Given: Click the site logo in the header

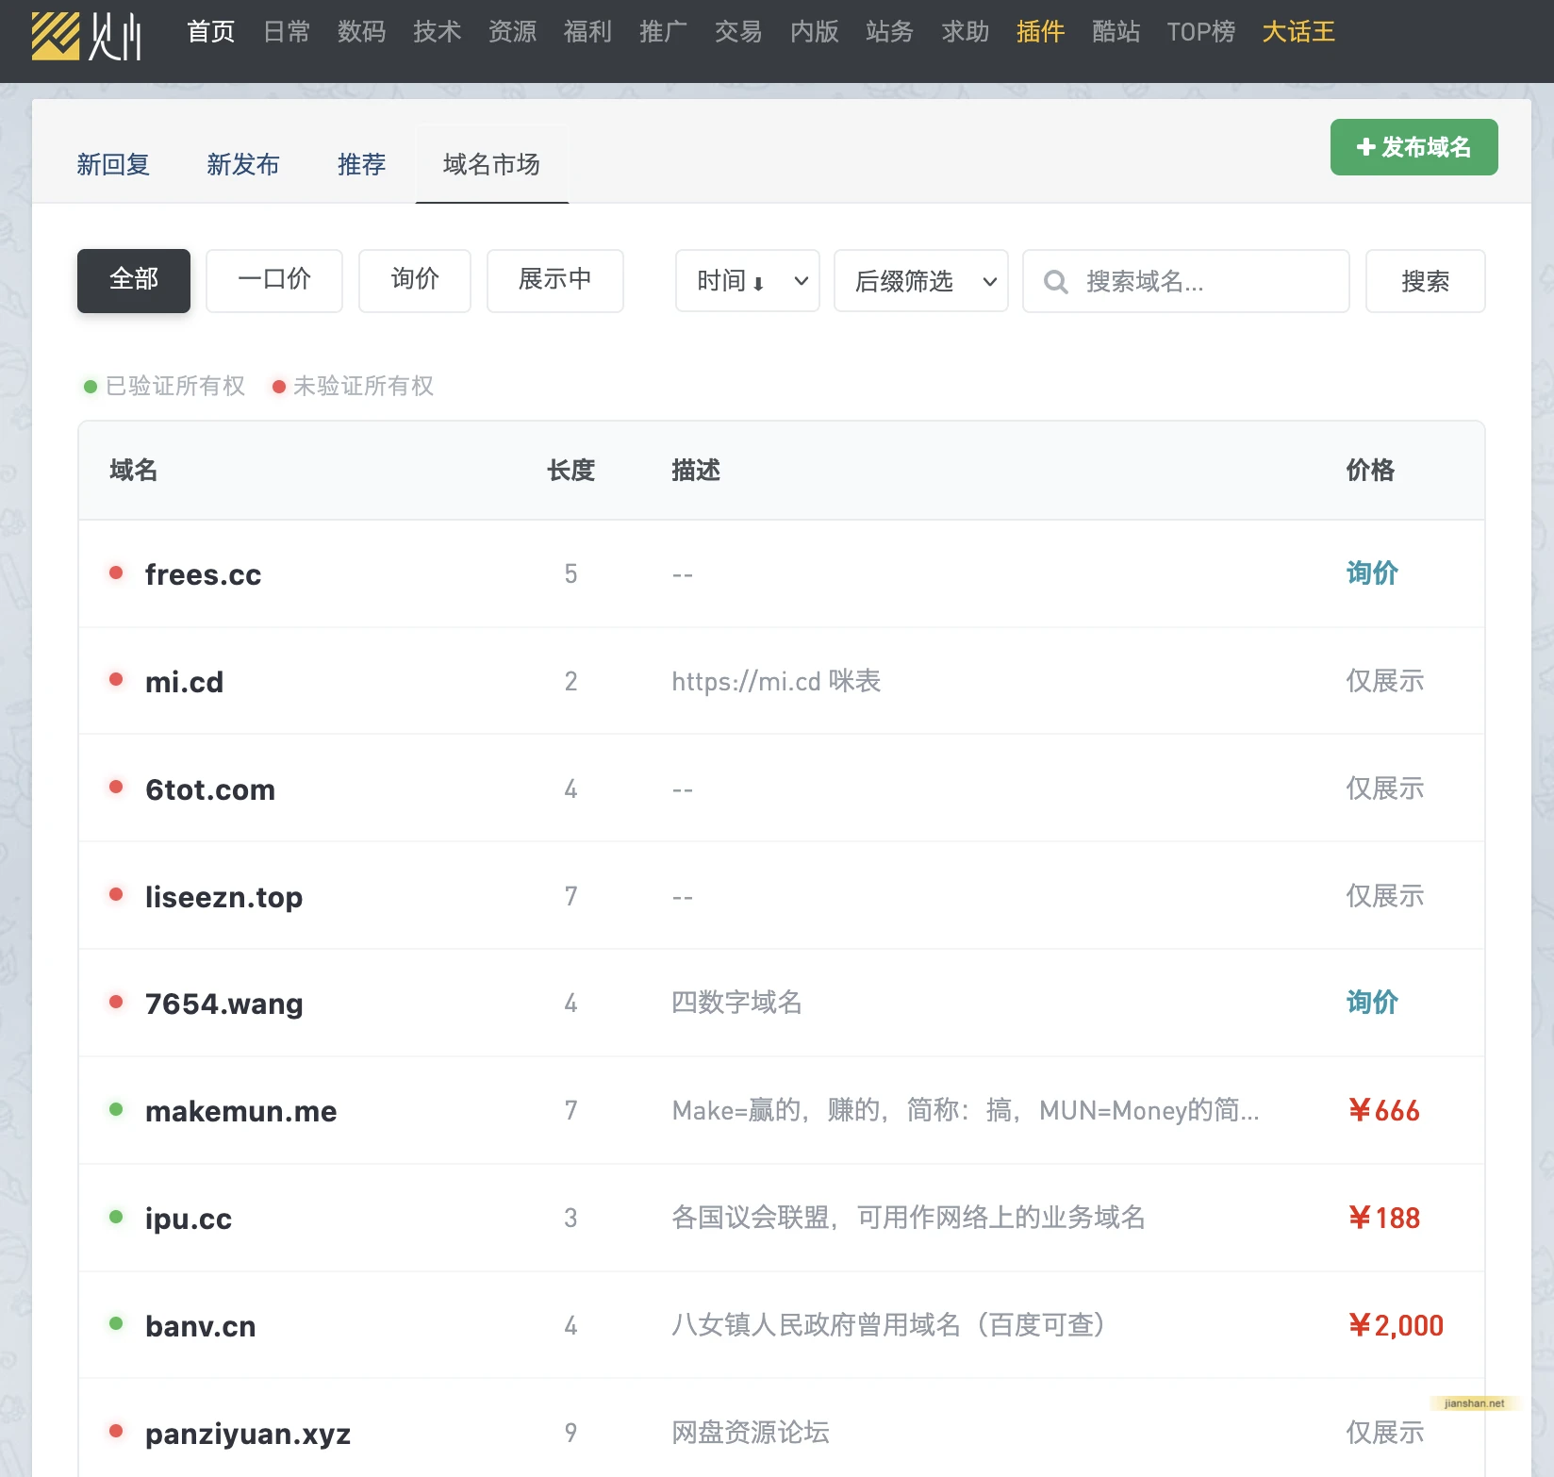Looking at the screenshot, I should pos(87,36).
